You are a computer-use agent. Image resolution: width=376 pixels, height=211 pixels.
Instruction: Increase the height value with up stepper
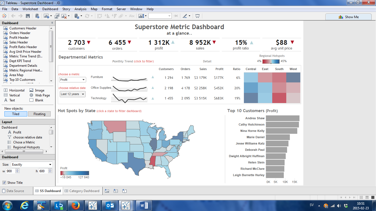50,170
